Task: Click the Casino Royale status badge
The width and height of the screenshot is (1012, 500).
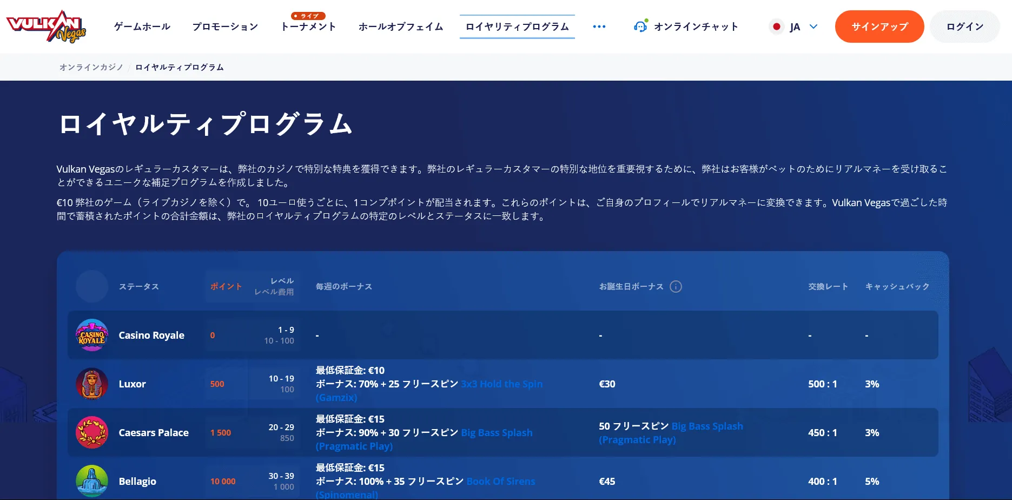Action: pyautogui.click(x=92, y=335)
